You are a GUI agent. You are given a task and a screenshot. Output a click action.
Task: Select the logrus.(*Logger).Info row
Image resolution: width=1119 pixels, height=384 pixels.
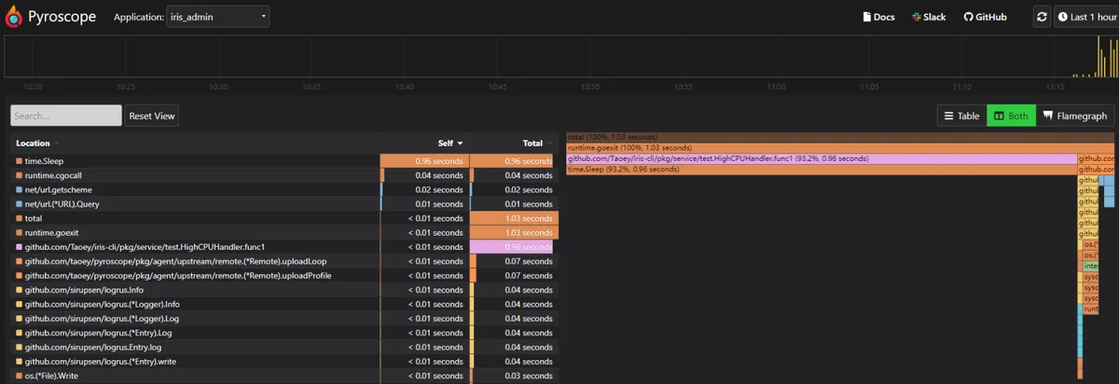click(283, 304)
